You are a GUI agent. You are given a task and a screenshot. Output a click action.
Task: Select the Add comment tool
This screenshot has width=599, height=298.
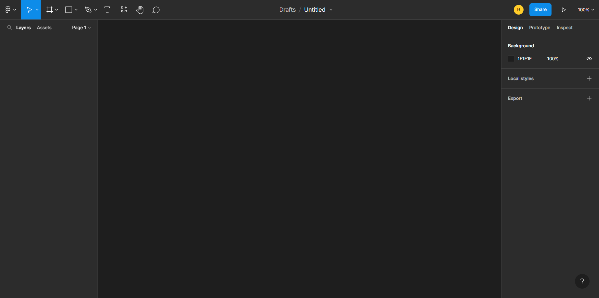tap(156, 10)
